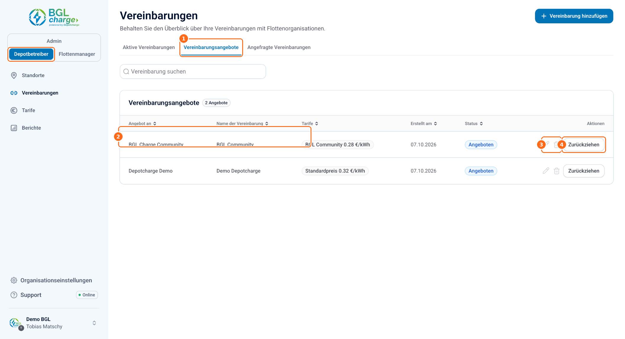
Task: Click Vereinbarung hinzufügen button
Action: (x=574, y=16)
